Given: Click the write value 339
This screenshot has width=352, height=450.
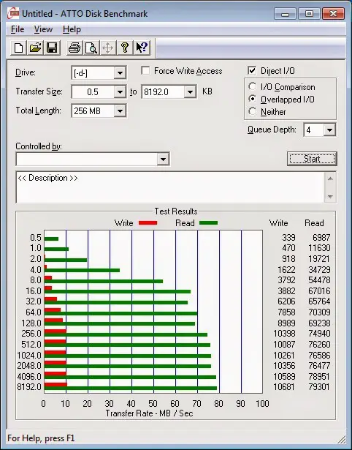Looking at the screenshot, I should click(x=288, y=238).
